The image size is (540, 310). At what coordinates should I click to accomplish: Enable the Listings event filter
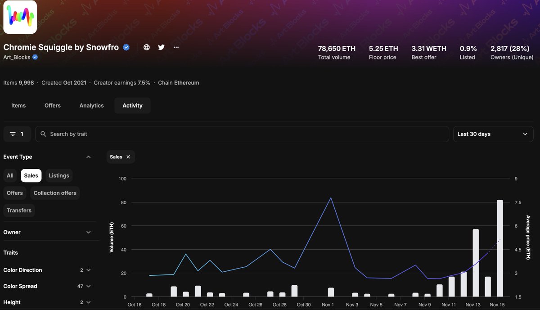point(58,175)
